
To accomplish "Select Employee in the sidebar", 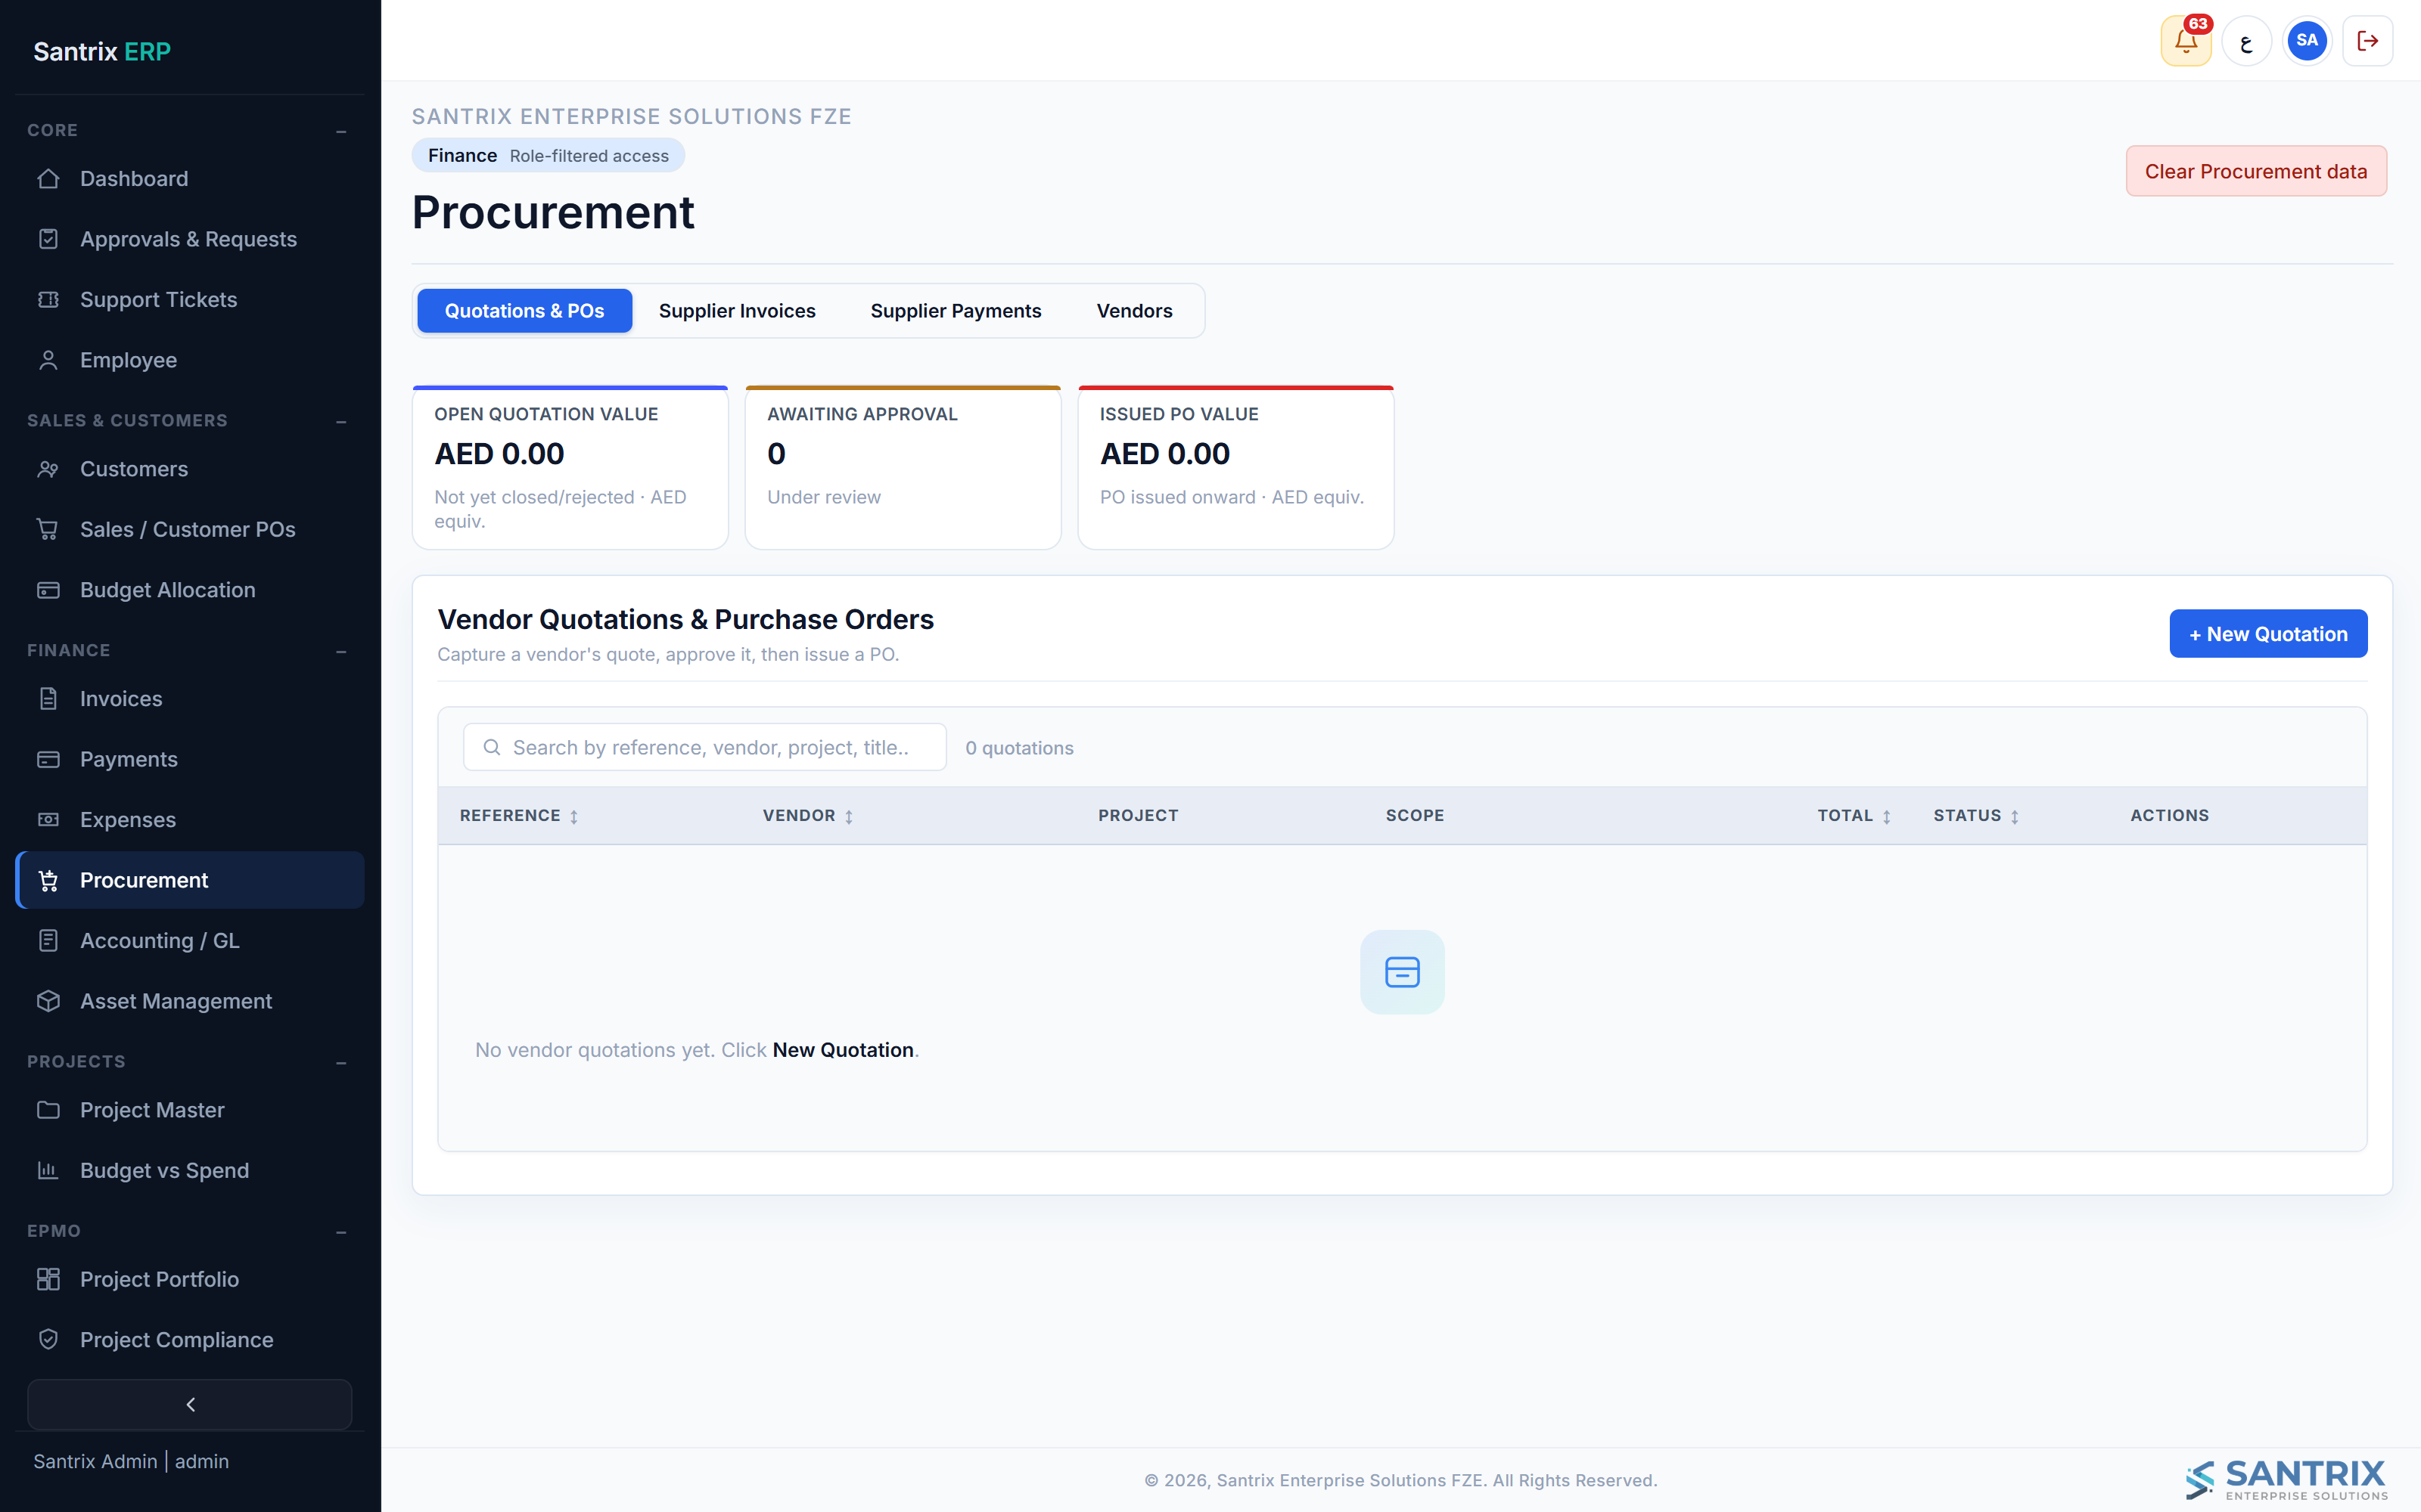I will click(190, 360).
